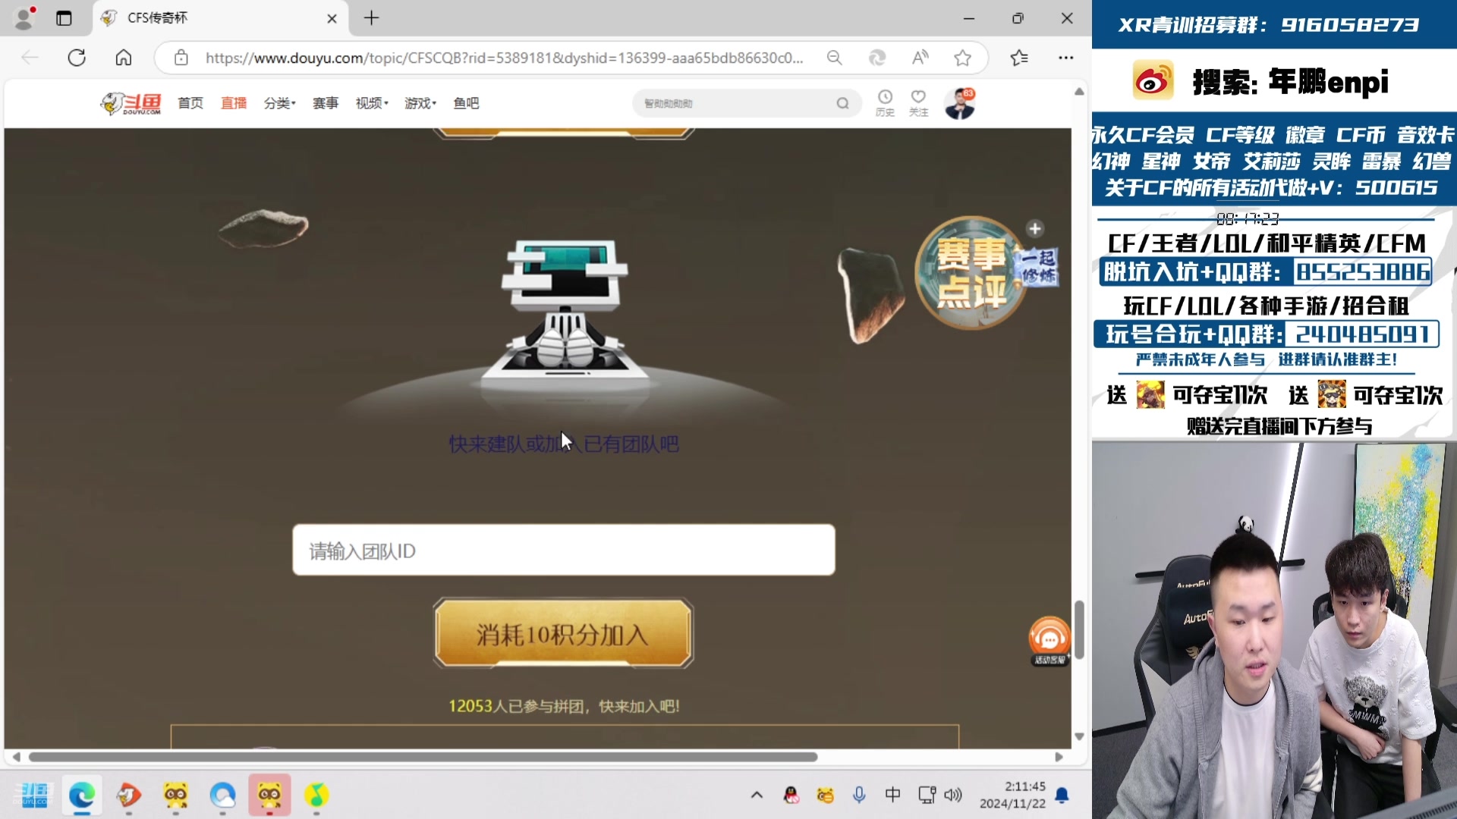Go to browser home page icon
Image resolution: width=1457 pixels, height=819 pixels.
124,58
